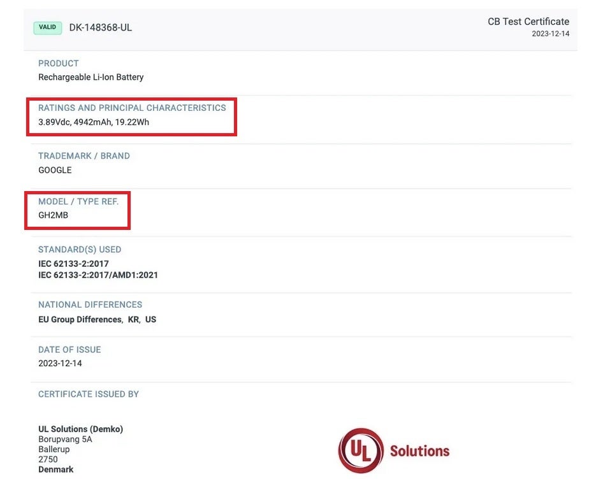Click RATINGS AND PRINCIPAL CHARACTERISTICS label
This screenshot has height=486, width=589.
tap(132, 108)
